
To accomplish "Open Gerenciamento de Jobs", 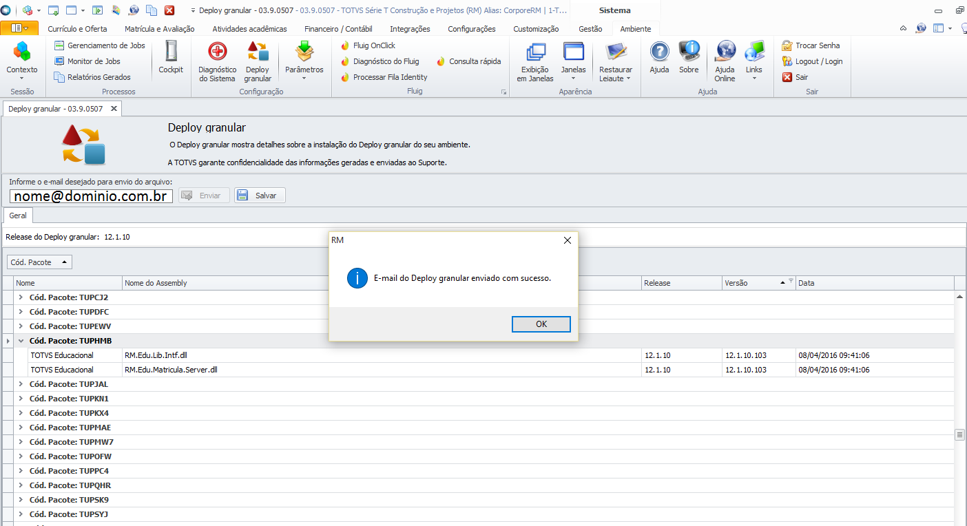I will (x=99, y=45).
